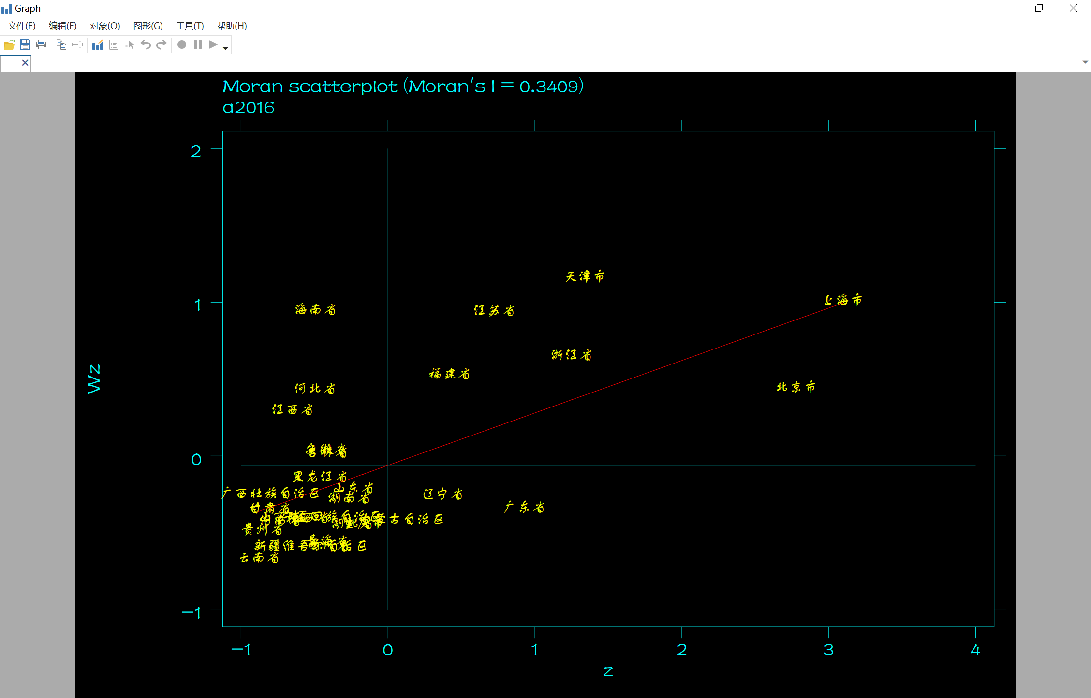Expand the 工具 (Tools) dropdown menu
Screen dimensions: 1091x698
coord(185,26)
